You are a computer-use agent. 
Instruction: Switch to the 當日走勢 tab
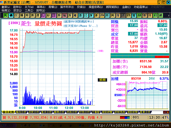click(8, 112)
